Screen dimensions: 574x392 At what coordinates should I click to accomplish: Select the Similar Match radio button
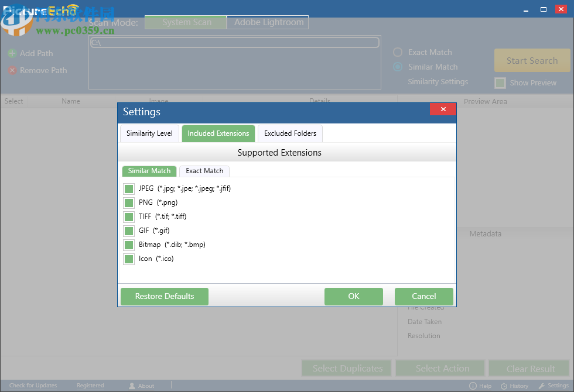(x=398, y=67)
